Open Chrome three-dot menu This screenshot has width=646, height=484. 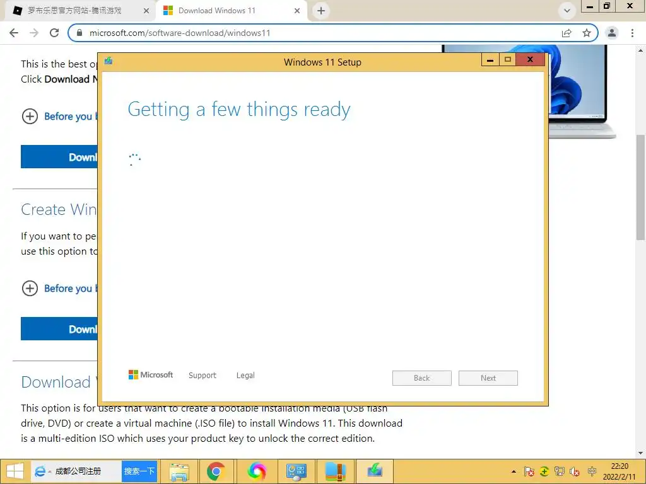click(632, 33)
